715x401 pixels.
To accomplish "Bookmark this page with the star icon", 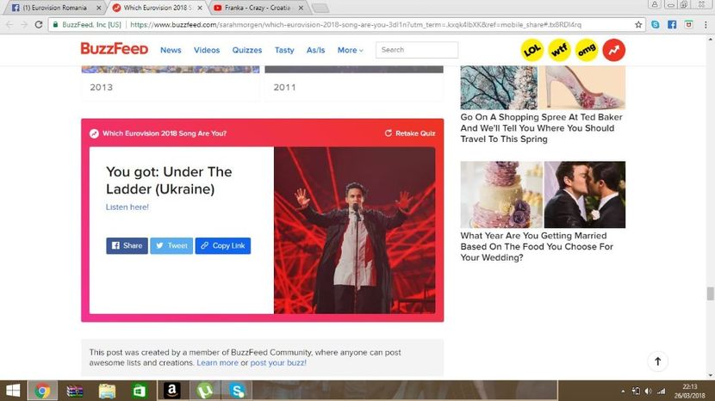I will (x=638, y=25).
